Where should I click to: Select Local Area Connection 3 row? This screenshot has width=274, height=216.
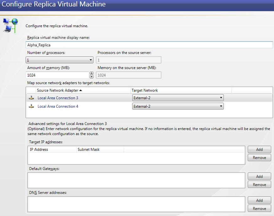[x=58, y=98]
